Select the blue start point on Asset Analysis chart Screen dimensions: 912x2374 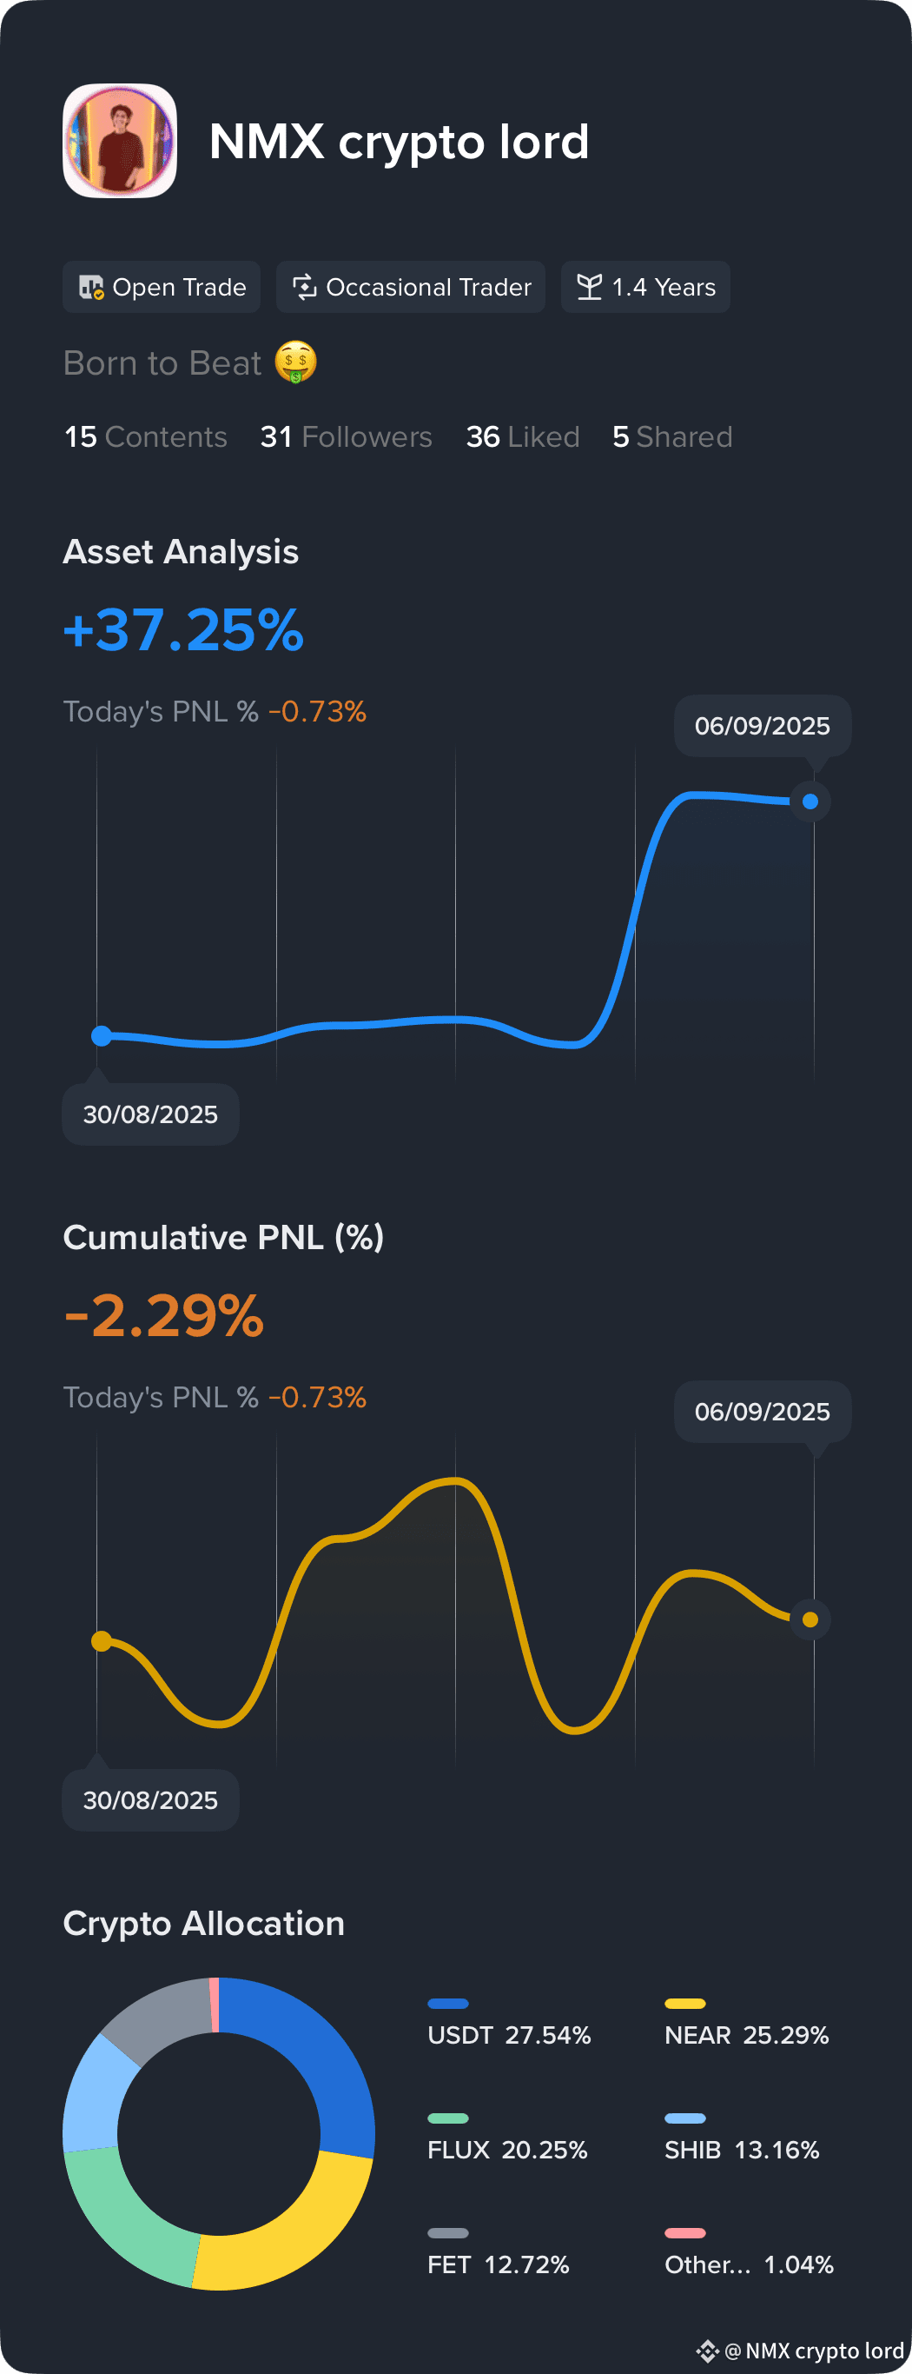(102, 1036)
